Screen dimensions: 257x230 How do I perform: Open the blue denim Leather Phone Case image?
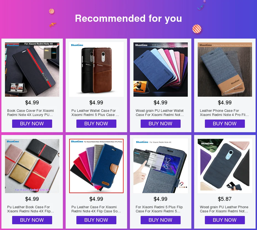click(x=225, y=69)
